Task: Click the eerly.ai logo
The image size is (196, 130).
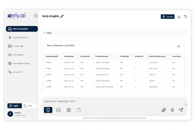Action: (x=16, y=16)
